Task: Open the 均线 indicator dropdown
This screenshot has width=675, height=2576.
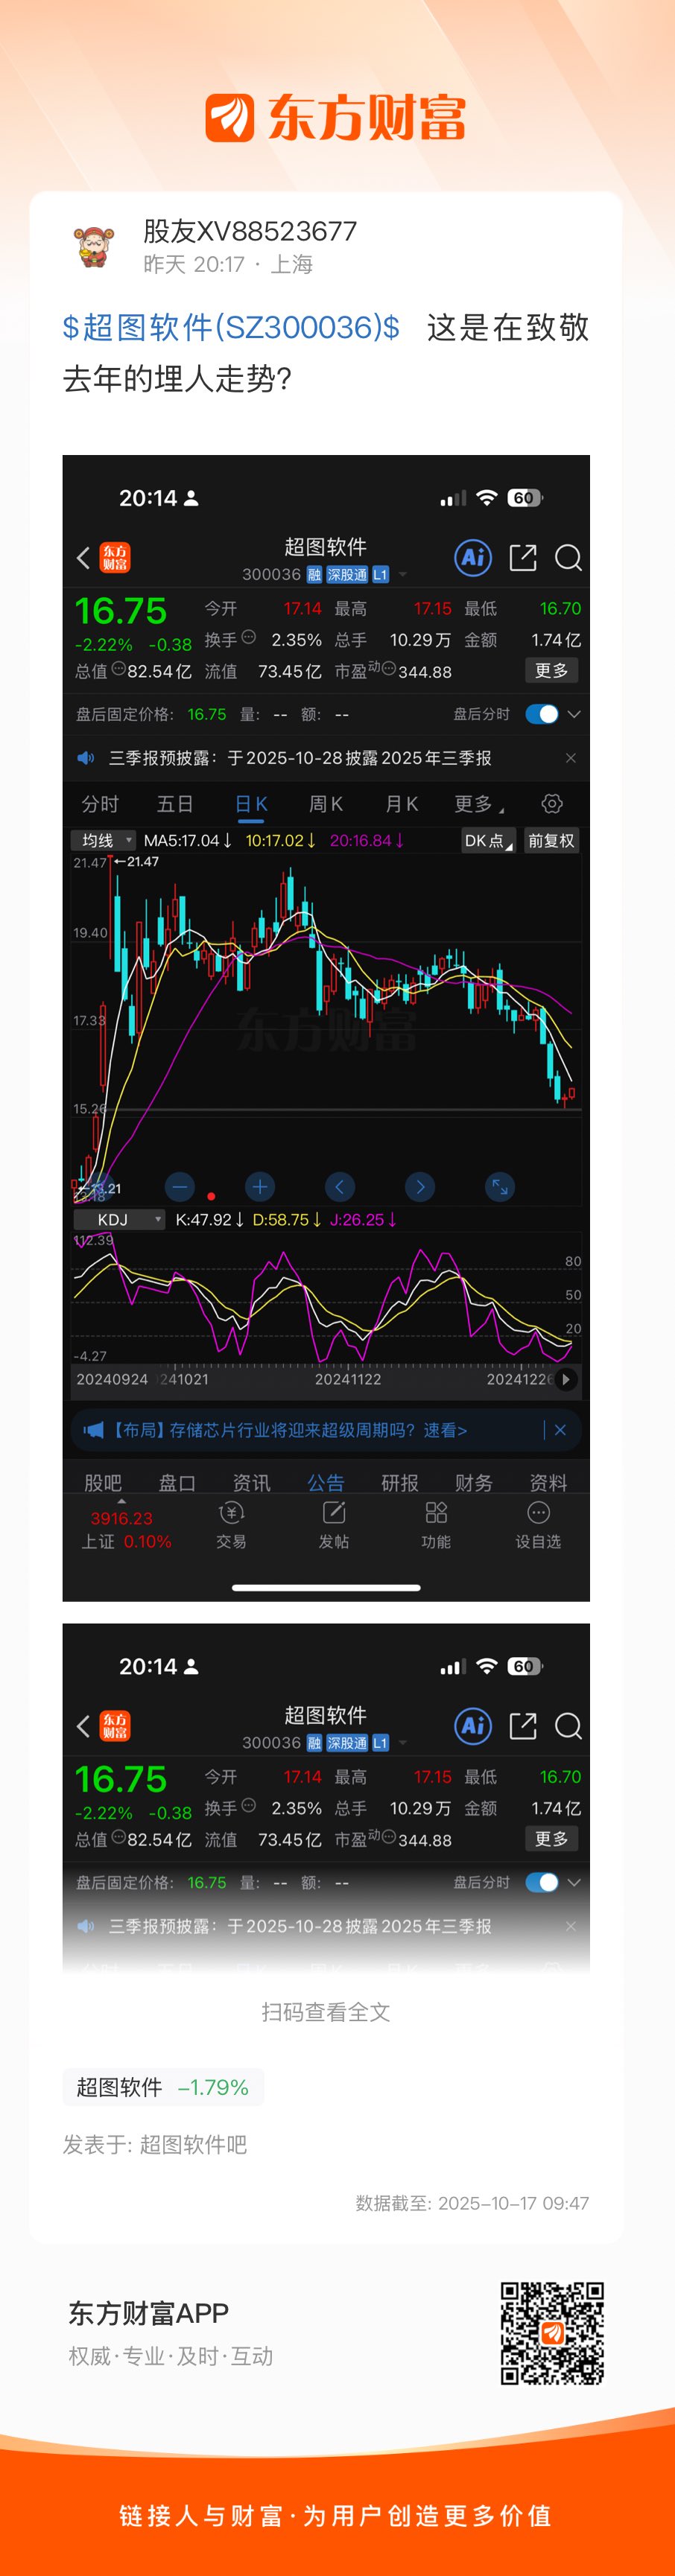Action: (104, 840)
